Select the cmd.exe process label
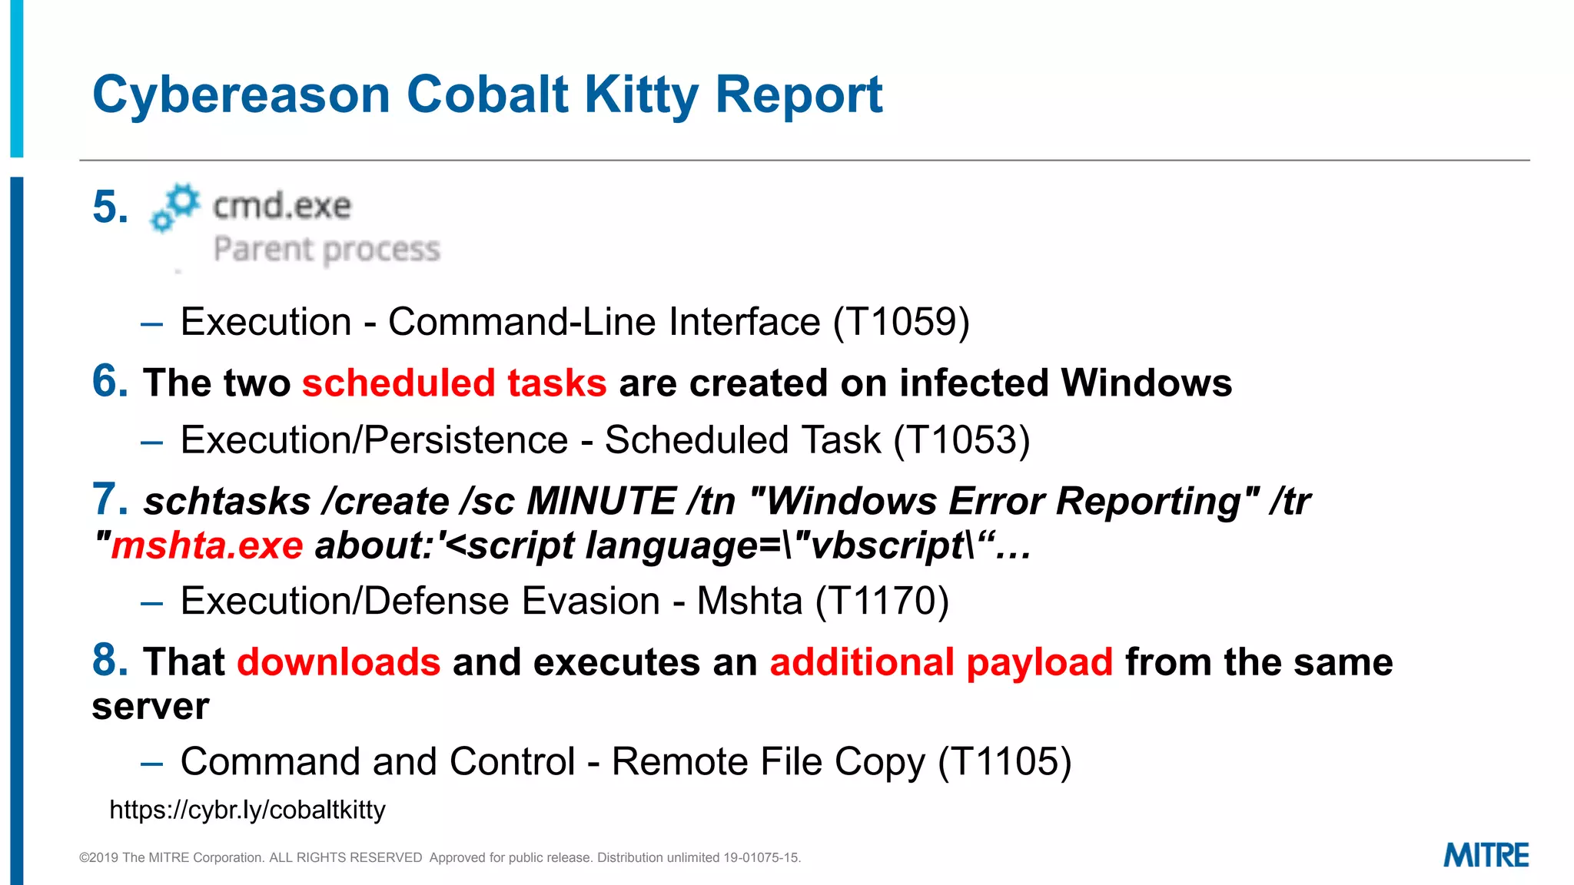Image resolution: width=1574 pixels, height=885 pixels. click(x=281, y=206)
